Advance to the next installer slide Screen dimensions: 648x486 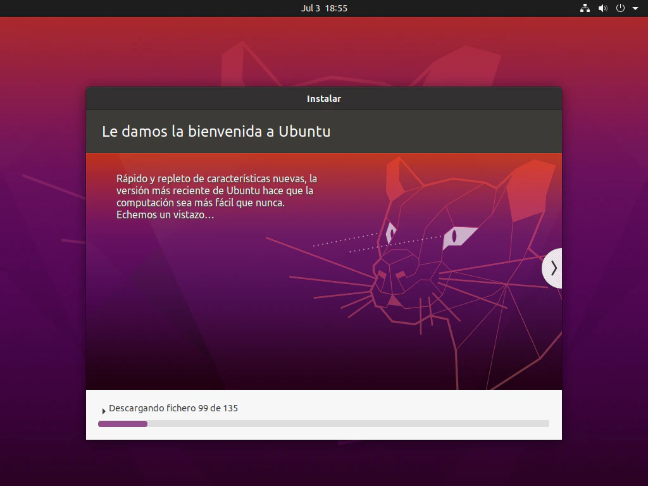coord(552,268)
